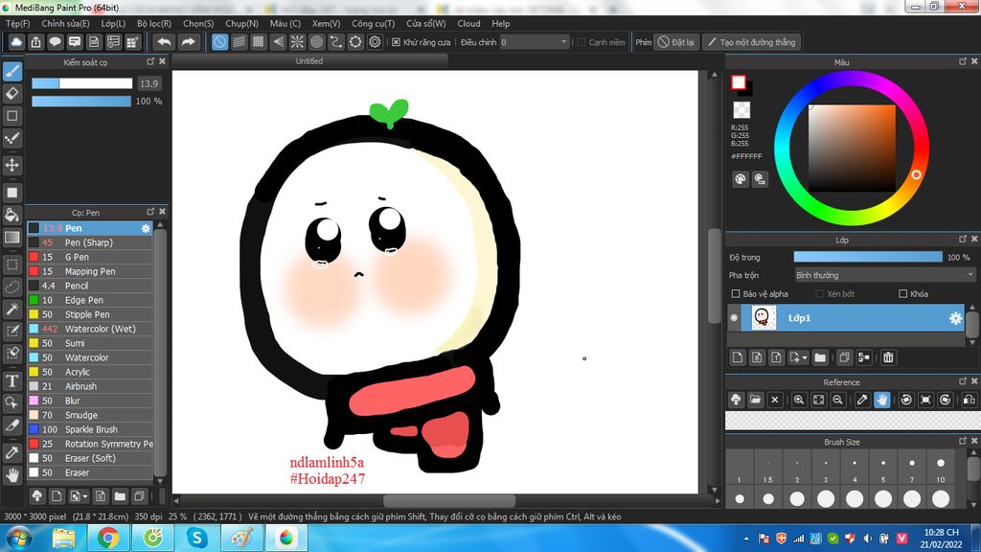Open the Cửa sổ(W) window menu
Image resolution: width=981 pixels, height=552 pixels.
(425, 23)
